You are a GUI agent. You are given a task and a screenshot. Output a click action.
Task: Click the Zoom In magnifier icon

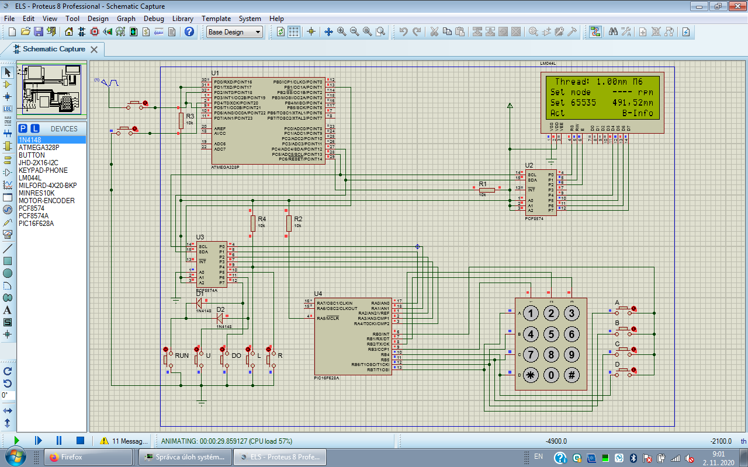(342, 32)
